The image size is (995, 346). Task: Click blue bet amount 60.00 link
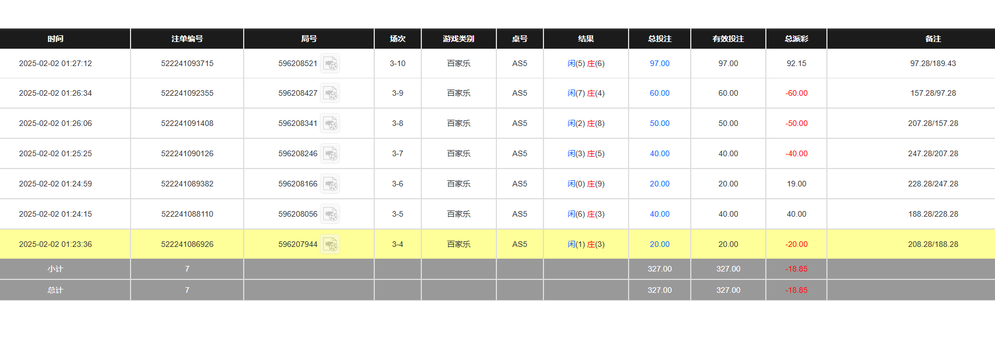tap(659, 93)
